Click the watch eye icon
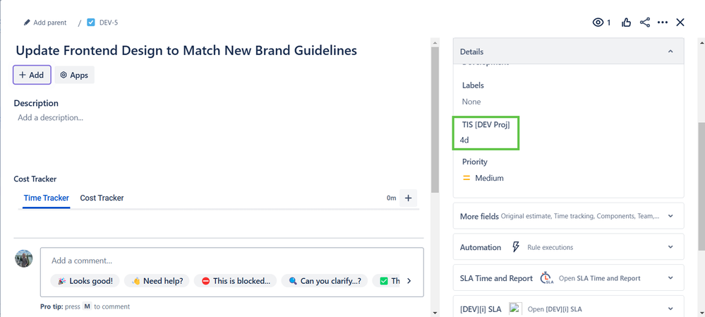705x317 pixels. click(x=598, y=23)
